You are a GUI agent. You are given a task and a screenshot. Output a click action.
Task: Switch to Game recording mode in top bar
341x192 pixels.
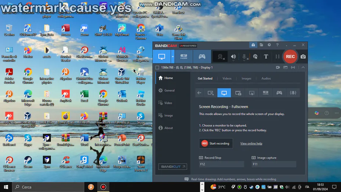(x=202, y=57)
